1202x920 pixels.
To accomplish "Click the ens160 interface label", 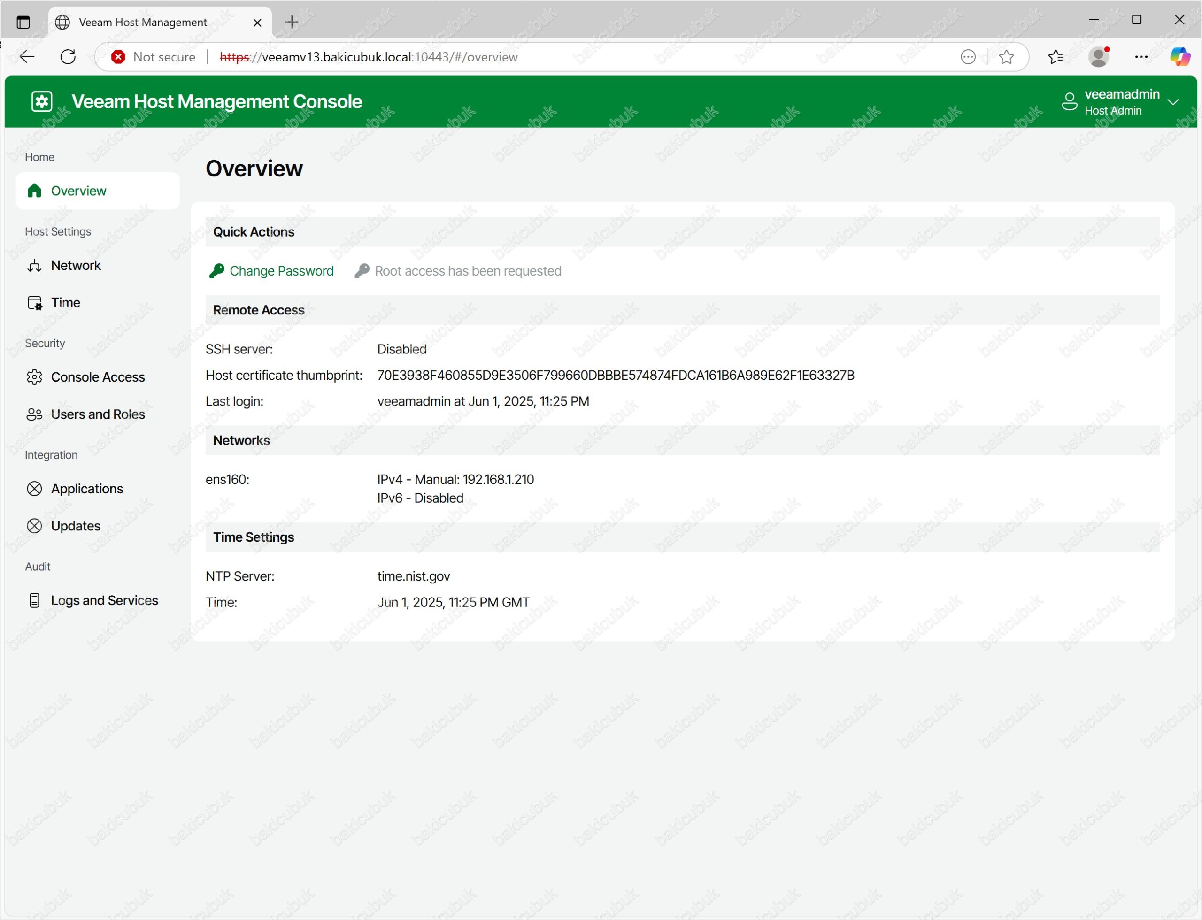I will (x=227, y=479).
